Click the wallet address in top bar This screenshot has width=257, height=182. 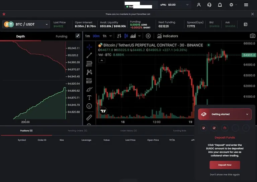(139, 7)
